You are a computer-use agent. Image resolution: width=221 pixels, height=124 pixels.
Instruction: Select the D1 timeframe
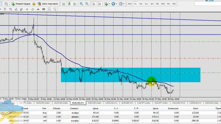[146, 4]
